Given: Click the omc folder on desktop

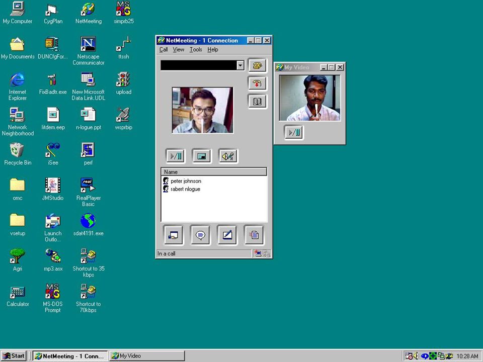Looking at the screenshot, I should pos(18,190).
